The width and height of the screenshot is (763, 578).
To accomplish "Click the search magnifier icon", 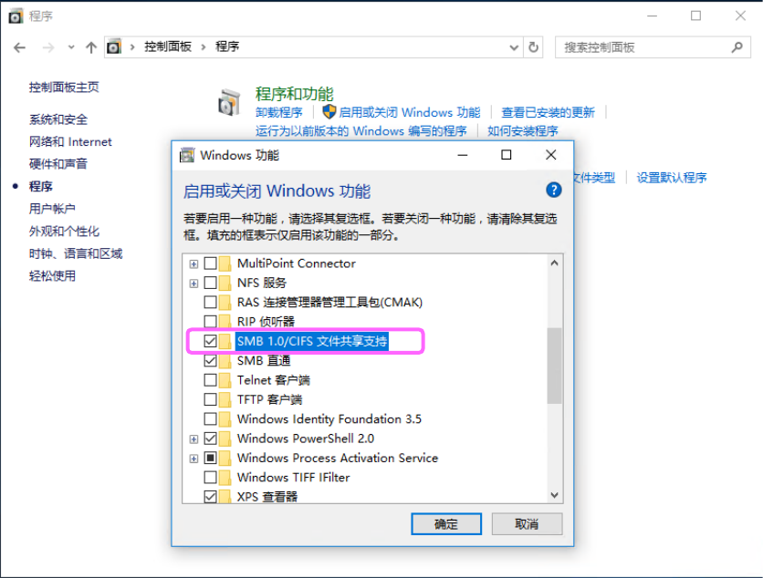I will pyautogui.click(x=737, y=47).
